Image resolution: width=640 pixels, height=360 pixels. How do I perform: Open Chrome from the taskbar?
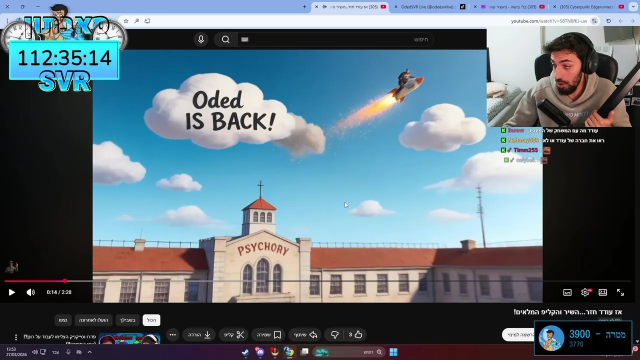click(289, 352)
